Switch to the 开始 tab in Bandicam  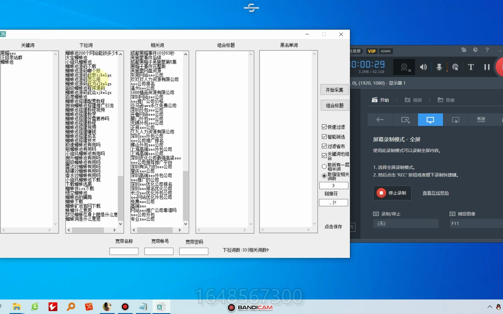point(380,100)
